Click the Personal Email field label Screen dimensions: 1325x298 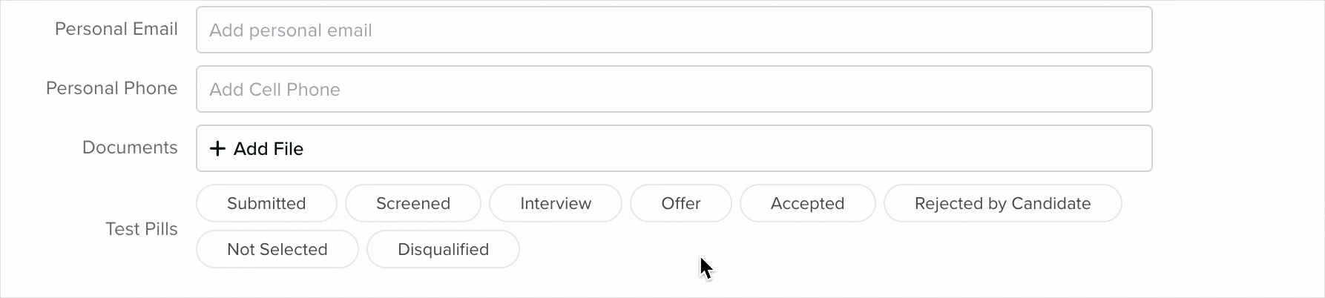coord(116,29)
